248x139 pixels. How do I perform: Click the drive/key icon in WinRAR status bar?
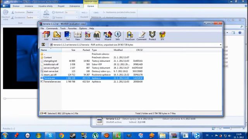point(43,113)
